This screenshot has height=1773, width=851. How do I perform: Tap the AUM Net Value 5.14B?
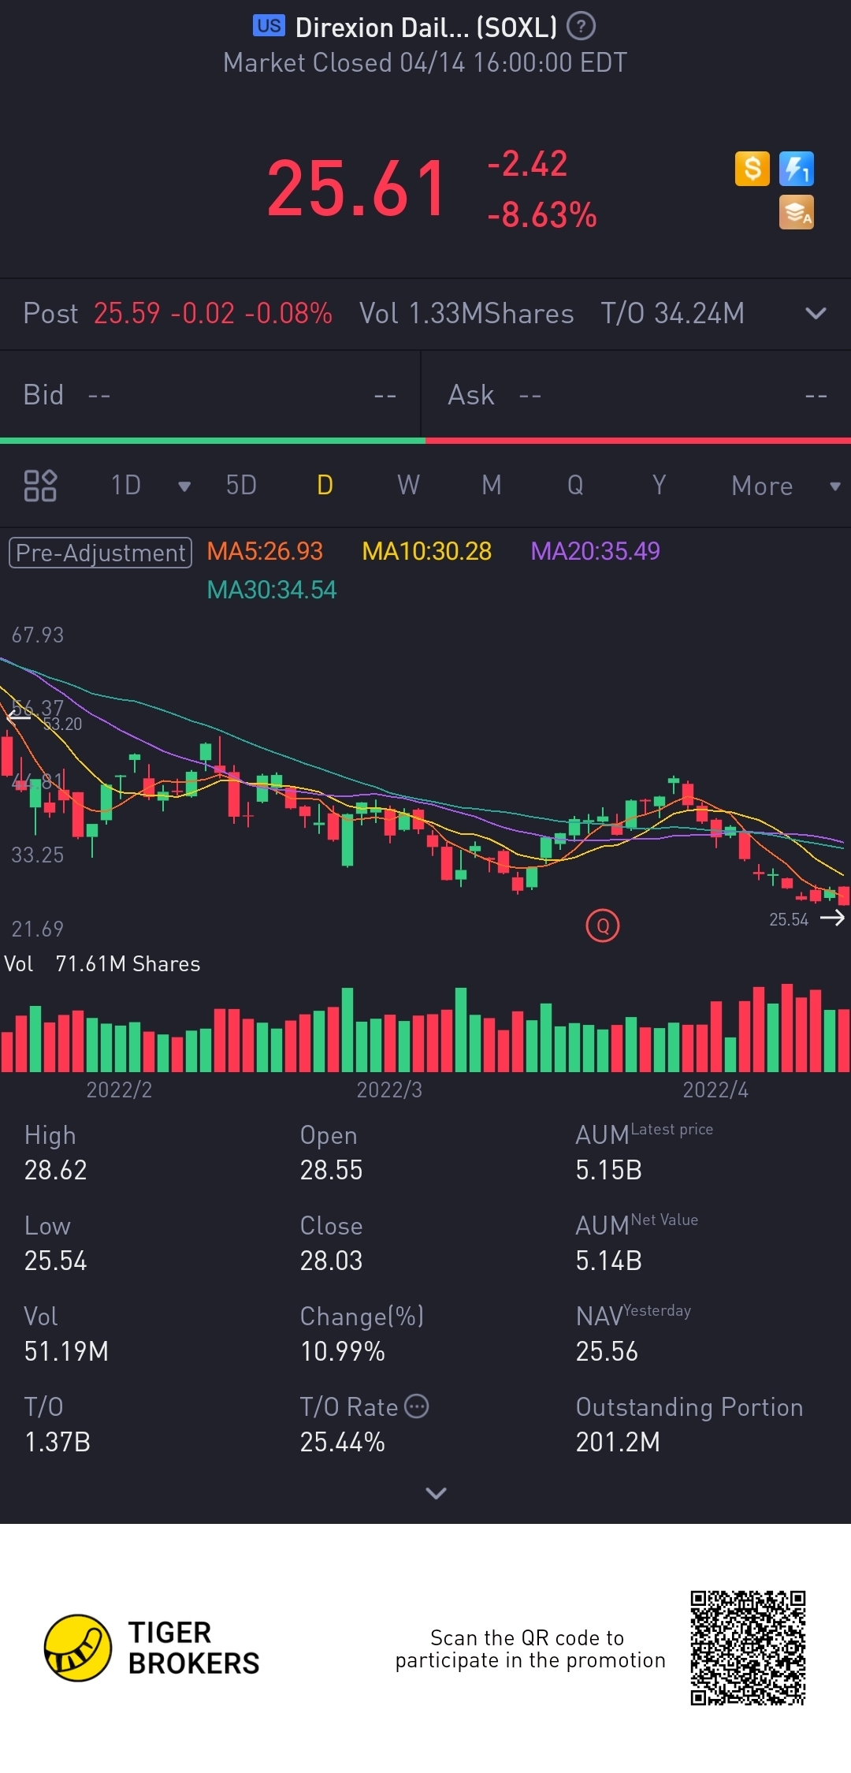[x=608, y=1261]
